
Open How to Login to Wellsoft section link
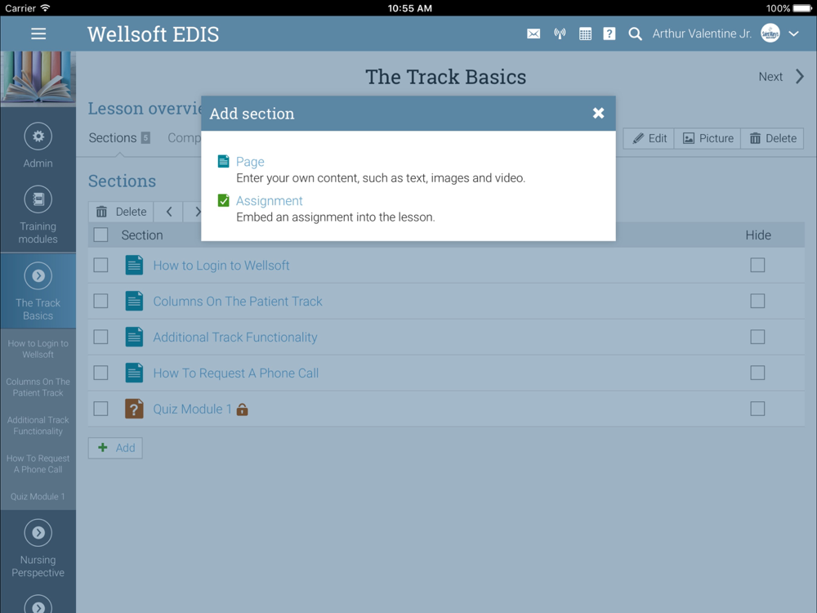point(221,266)
